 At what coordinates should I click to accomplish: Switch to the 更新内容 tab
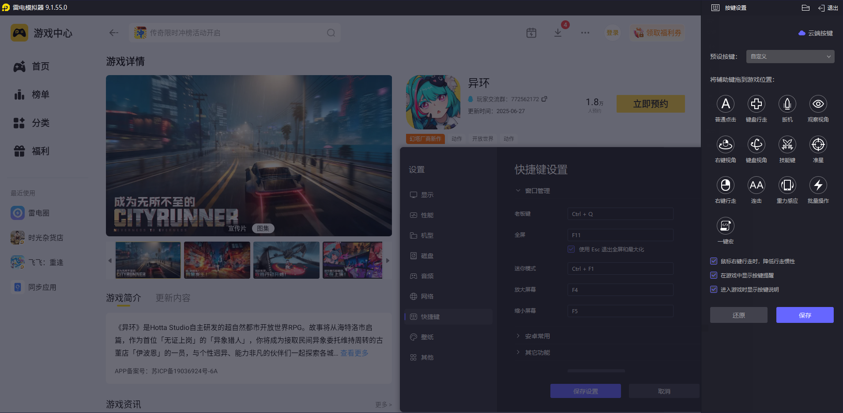(x=173, y=298)
